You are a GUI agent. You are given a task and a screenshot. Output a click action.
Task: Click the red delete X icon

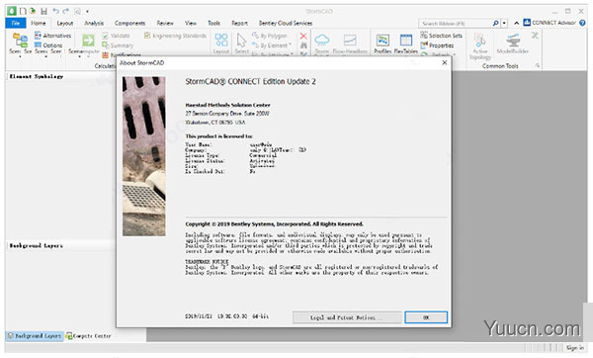tap(303, 36)
